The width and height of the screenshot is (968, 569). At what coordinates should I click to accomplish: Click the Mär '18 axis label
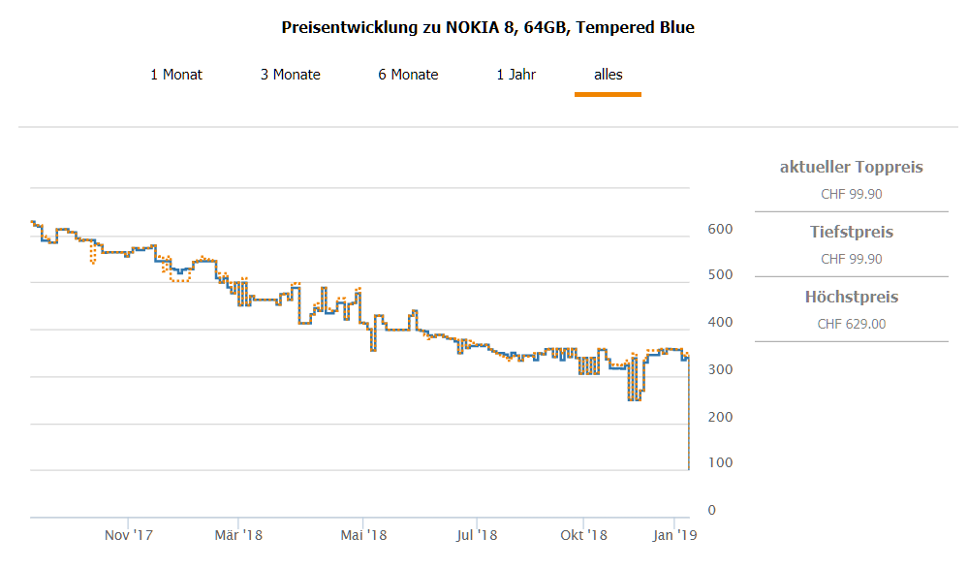tap(238, 535)
